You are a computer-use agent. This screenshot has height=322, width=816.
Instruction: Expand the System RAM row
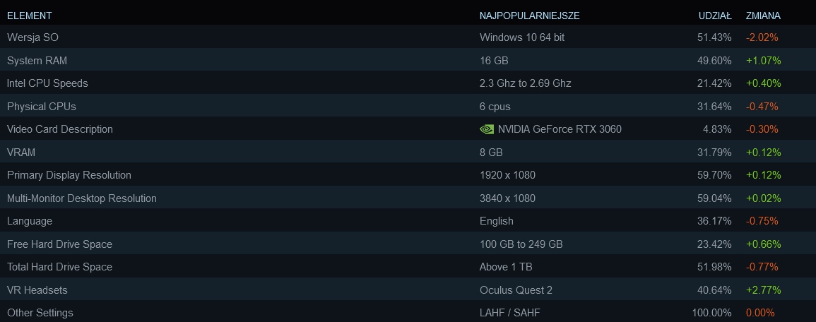[x=37, y=61]
